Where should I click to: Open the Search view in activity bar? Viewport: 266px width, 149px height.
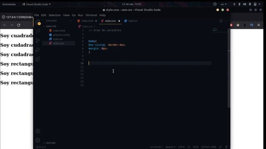click(x=38, y=31)
